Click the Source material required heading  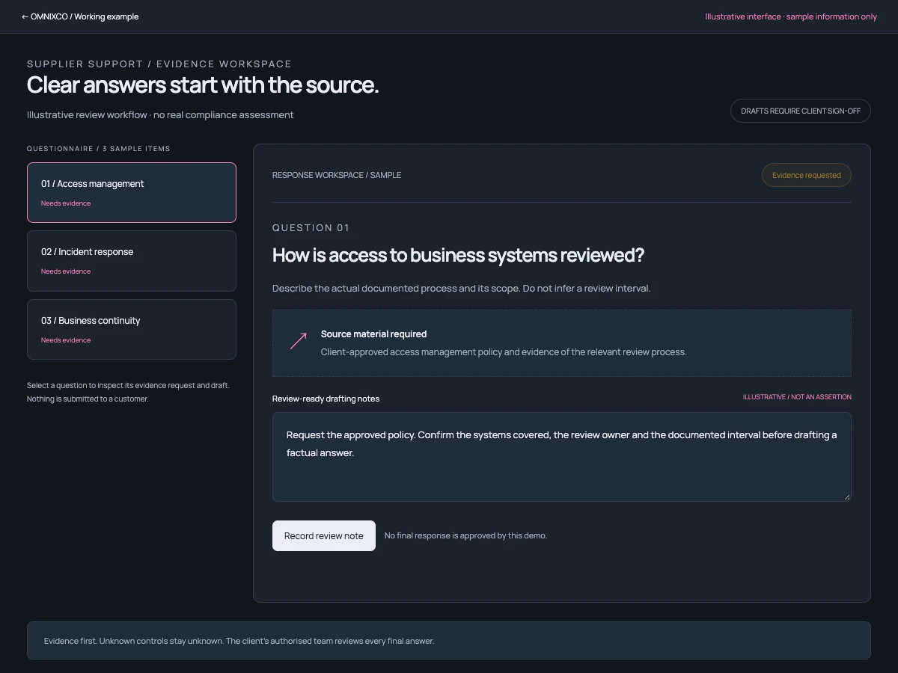374,334
